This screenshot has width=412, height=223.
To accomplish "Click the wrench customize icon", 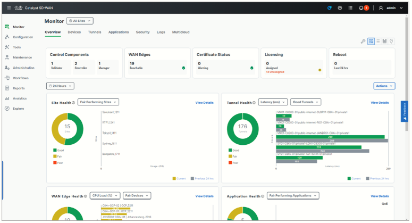I will (x=363, y=42).
